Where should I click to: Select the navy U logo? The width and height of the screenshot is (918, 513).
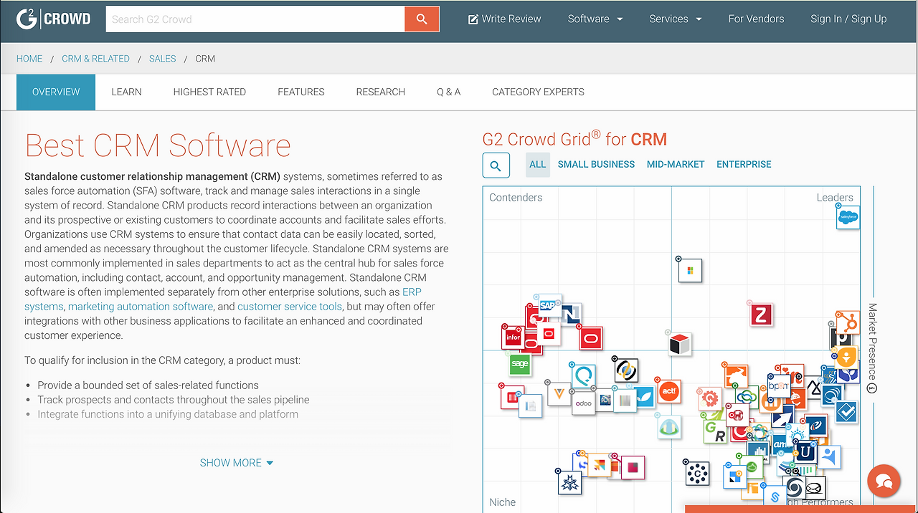click(x=806, y=451)
